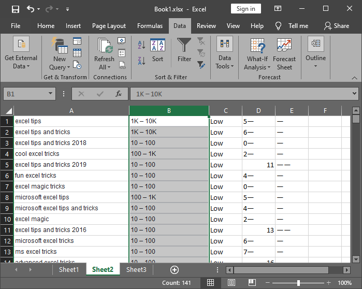Switch to the Home tab
The image size is (362, 289).
[46, 26]
